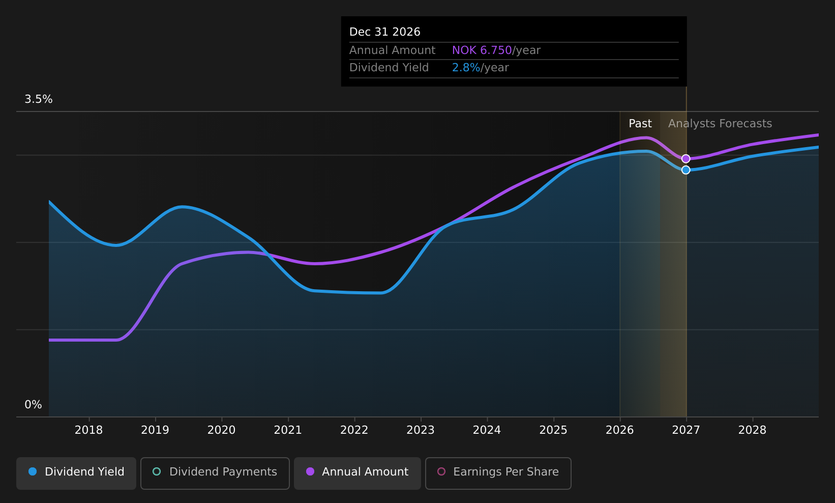
Task: Click the blue Dividend Yield data point
Action: point(685,170)
